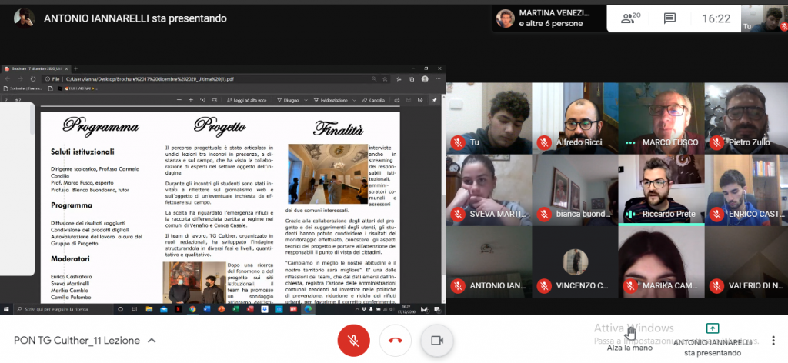Hang up with the red phone button
Image resolution: width=788 pixels, height=363 pixels.
396,340
